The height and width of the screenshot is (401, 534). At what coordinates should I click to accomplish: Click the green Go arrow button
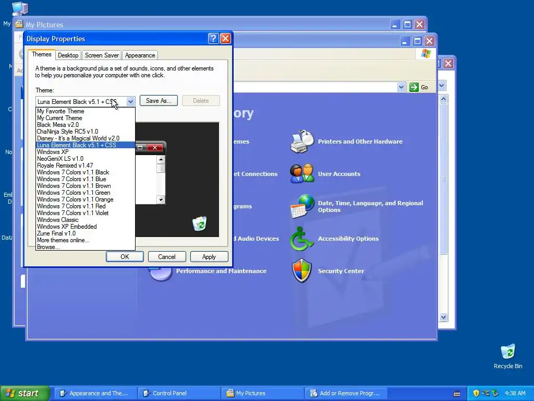coord(414,87)
